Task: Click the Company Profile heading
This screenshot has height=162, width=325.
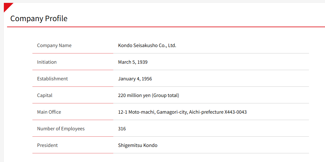Action: tap(39, 19)
